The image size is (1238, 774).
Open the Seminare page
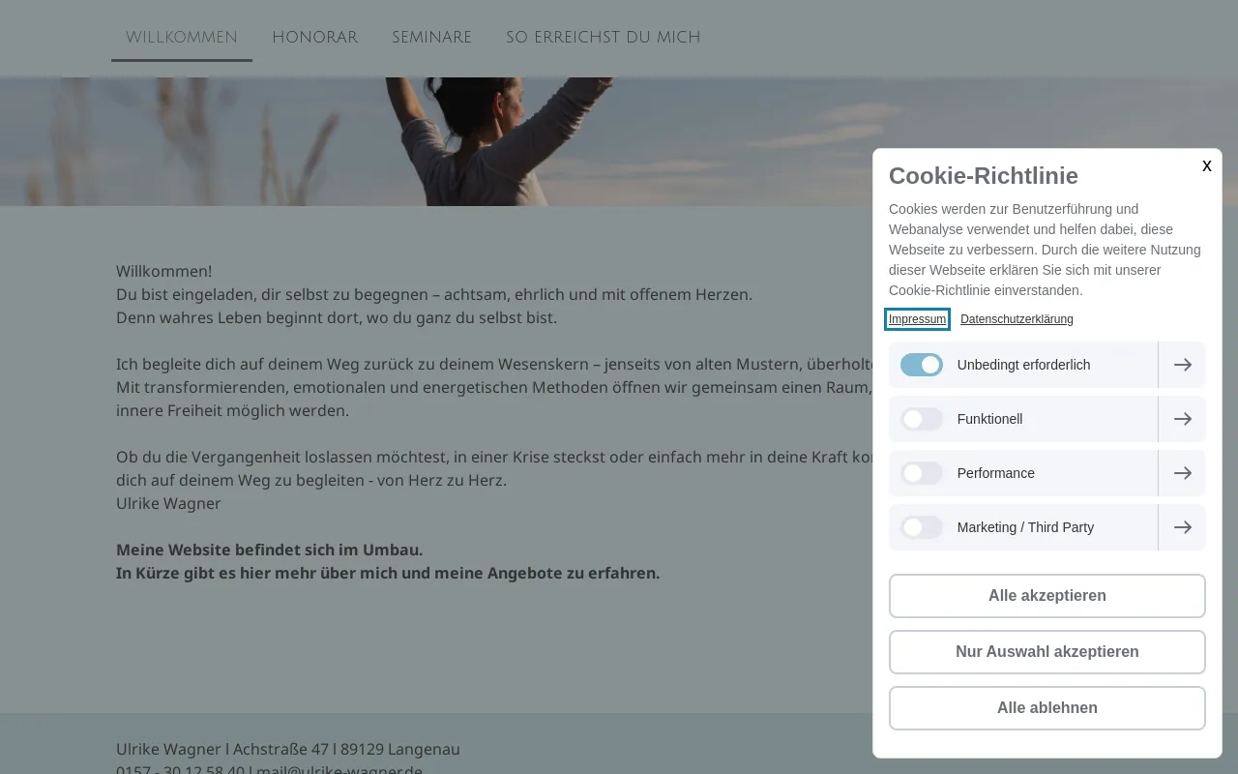pyautogui.click(x=432, y=38)
